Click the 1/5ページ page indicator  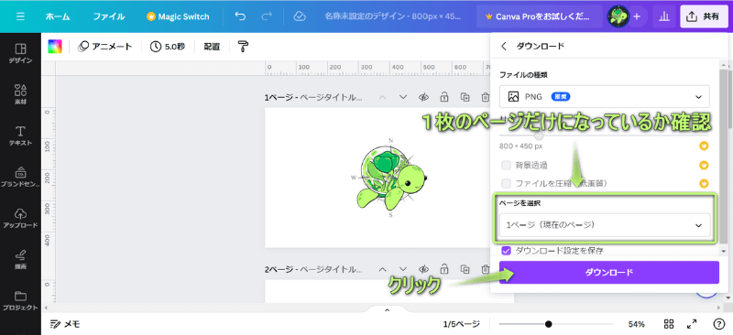click(x=462, y=324)
